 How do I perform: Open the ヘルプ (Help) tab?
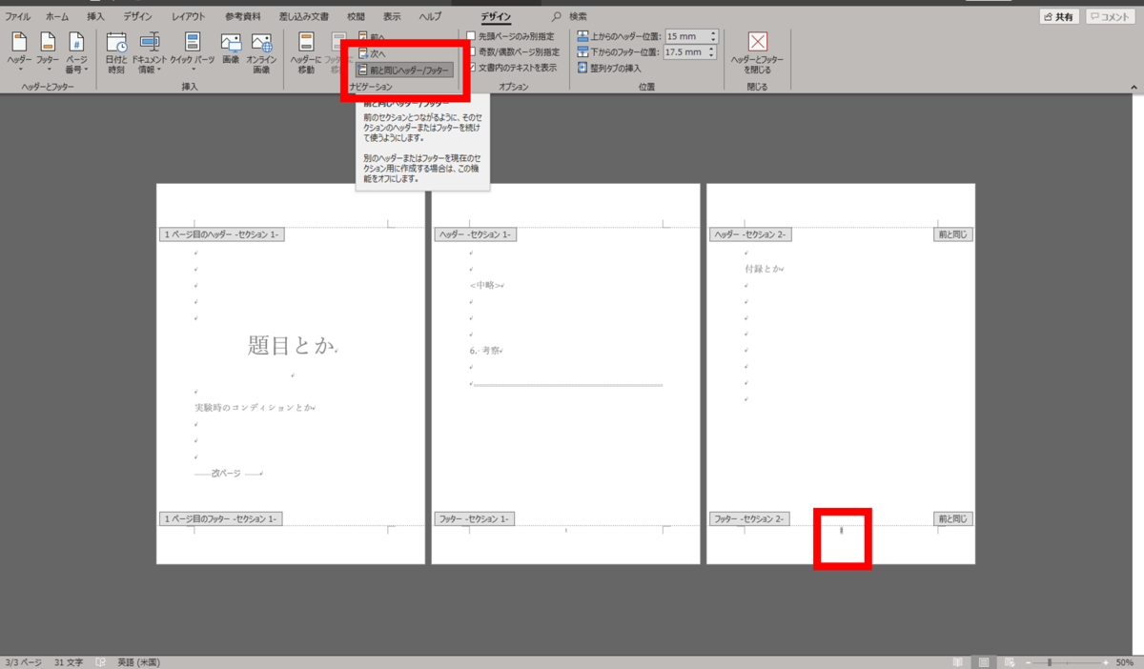430,16
